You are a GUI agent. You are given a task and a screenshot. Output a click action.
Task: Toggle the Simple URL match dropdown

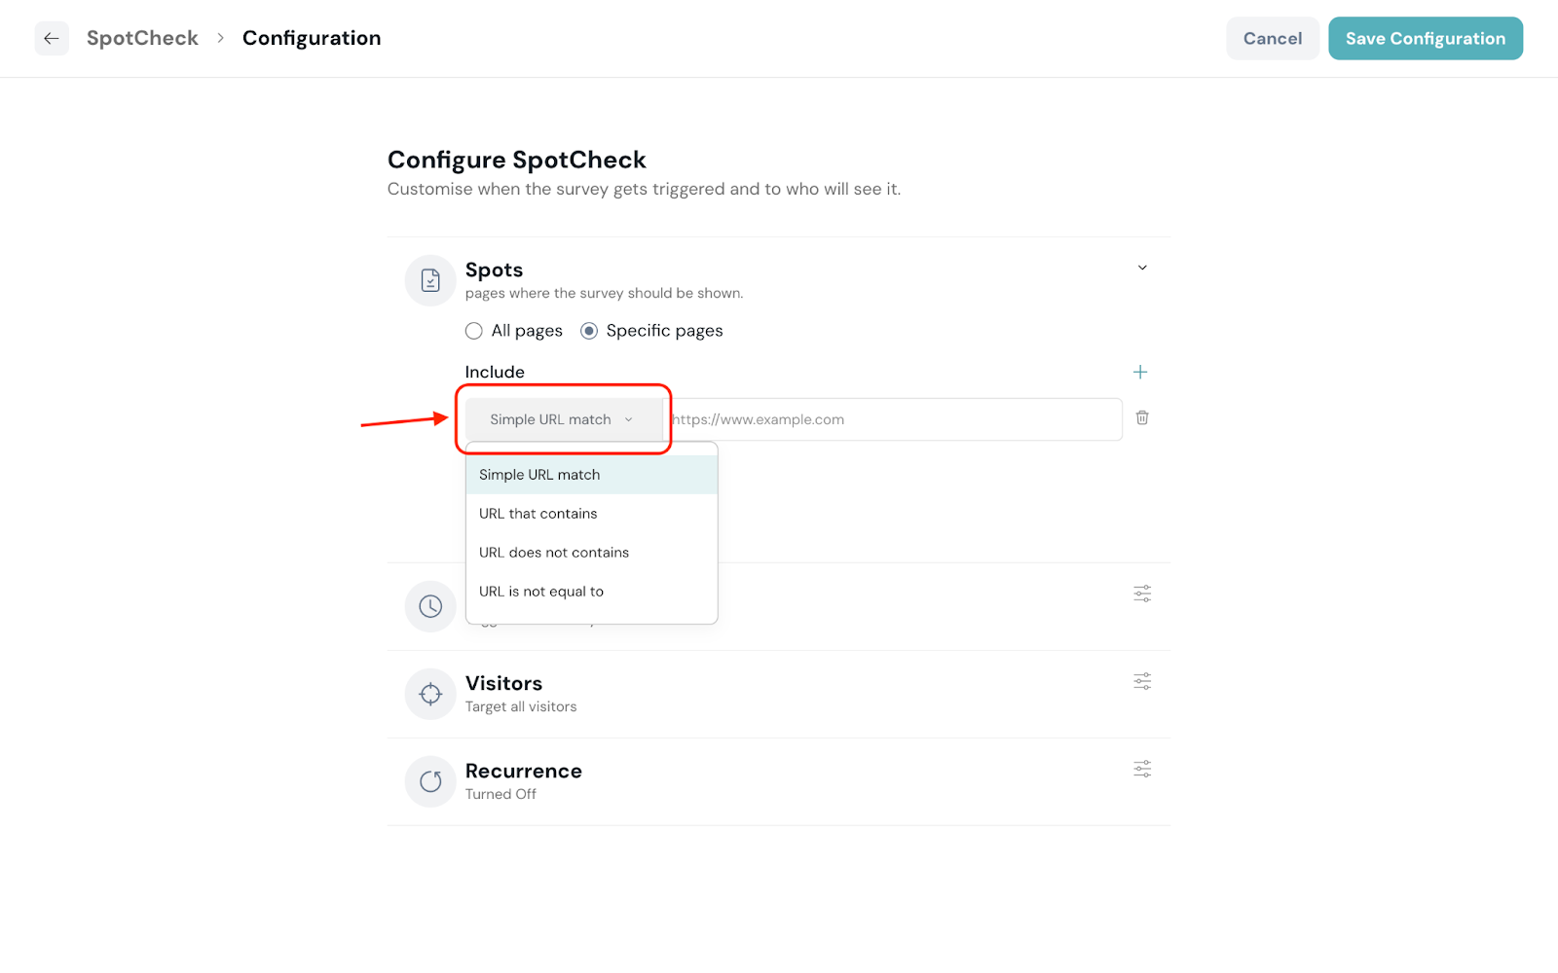tap(563, 419)
